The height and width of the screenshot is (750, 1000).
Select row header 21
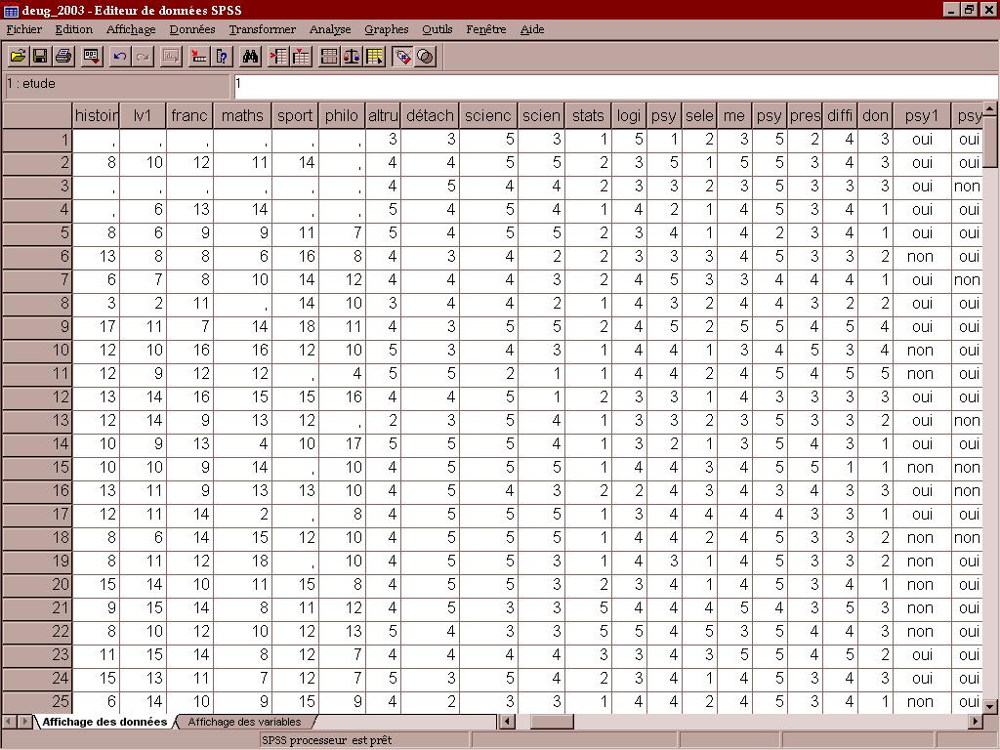tap(37, 607)
